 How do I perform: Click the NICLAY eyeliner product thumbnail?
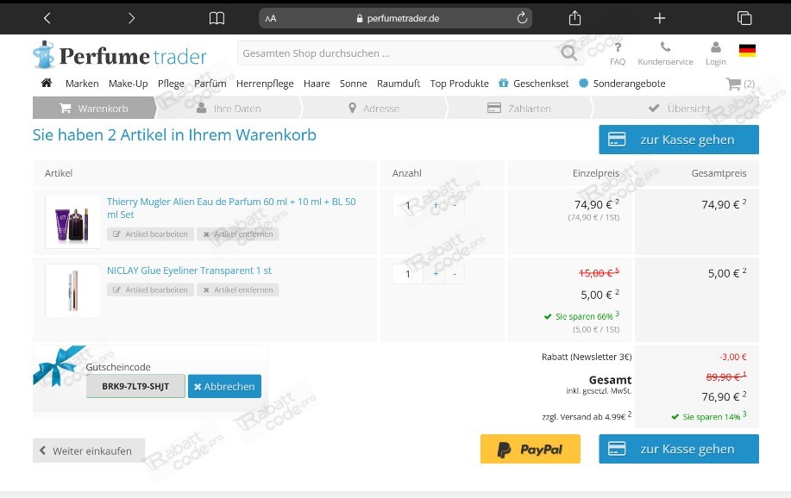[72, 290]
